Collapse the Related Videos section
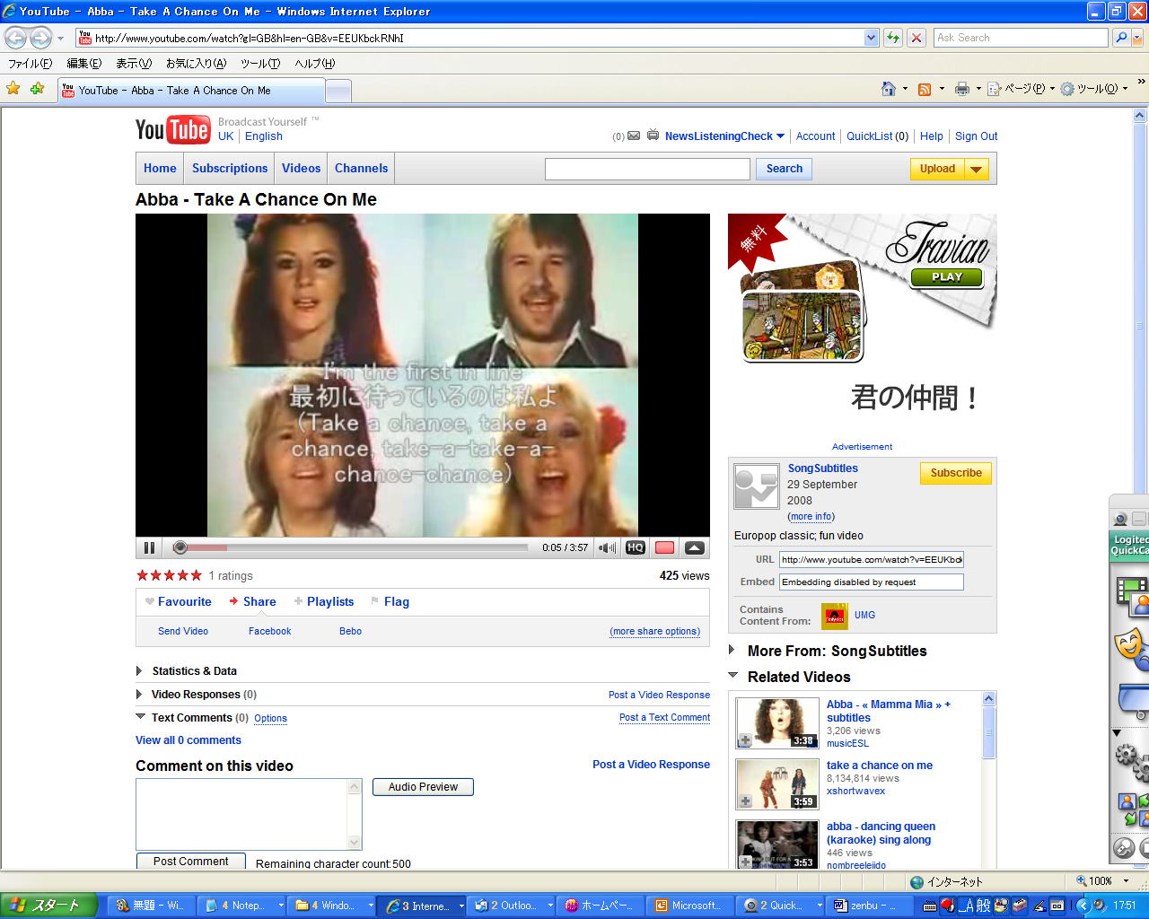This screenshot has width=1149, height=919. pos(733,676)
